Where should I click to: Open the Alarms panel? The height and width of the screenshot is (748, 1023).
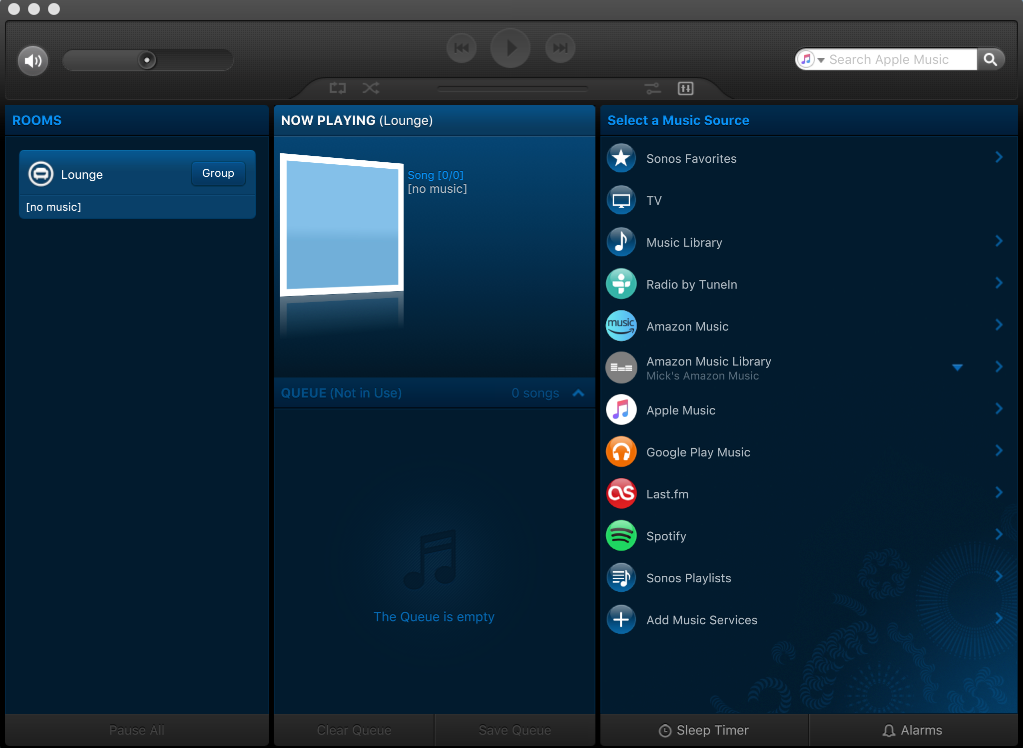(x=913, y=730)
